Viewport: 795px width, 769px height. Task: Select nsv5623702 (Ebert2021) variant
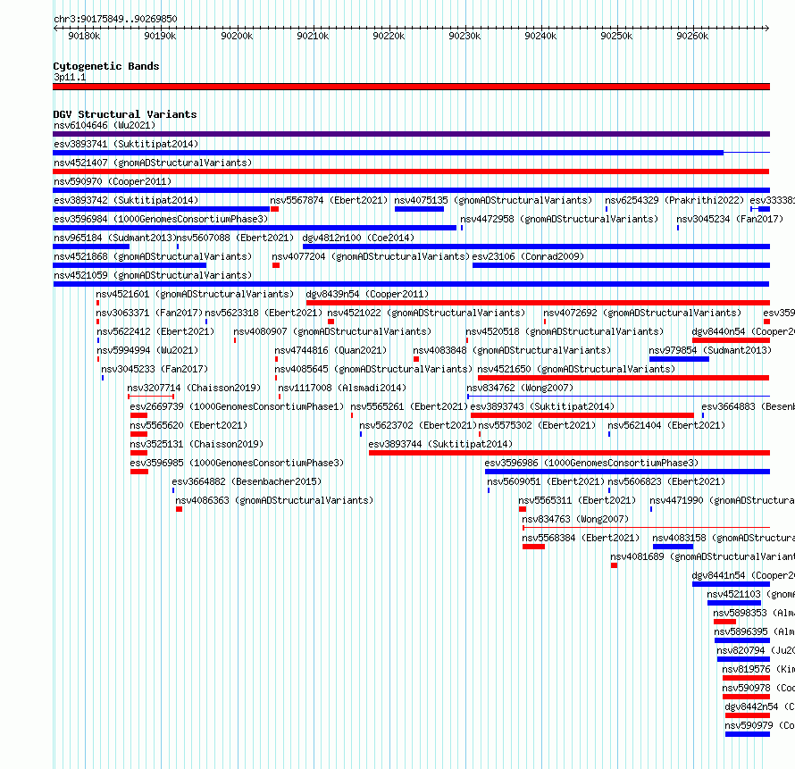418,425
